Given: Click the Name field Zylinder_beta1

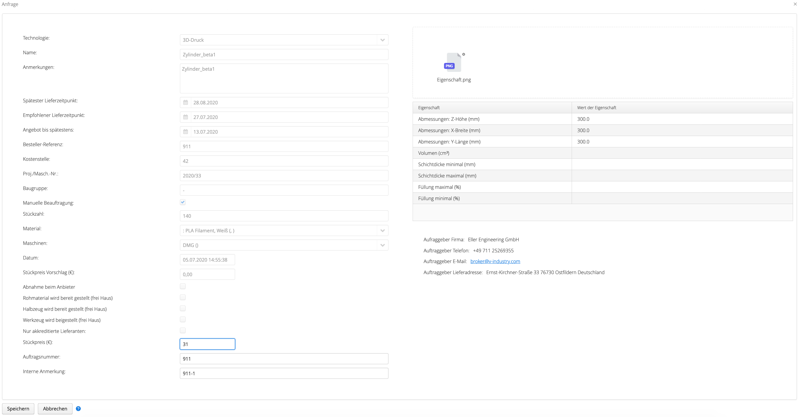Looking at the screenshot, I should pyautogui.click(x=284, y=54).
